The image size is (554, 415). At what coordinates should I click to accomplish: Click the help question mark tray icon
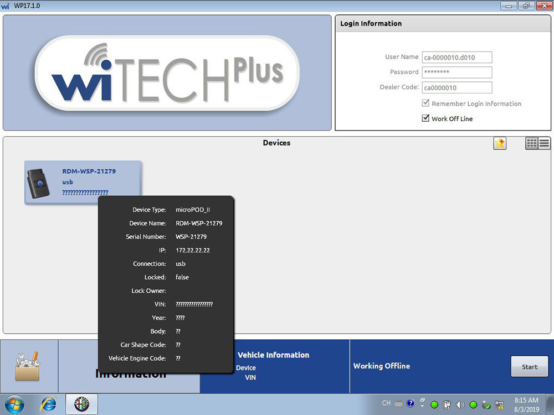tap(410, 403)
